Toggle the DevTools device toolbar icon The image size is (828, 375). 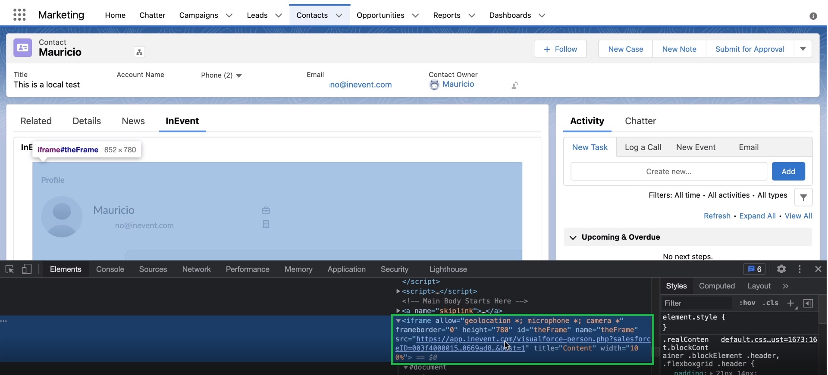click(x=27, y=269)
